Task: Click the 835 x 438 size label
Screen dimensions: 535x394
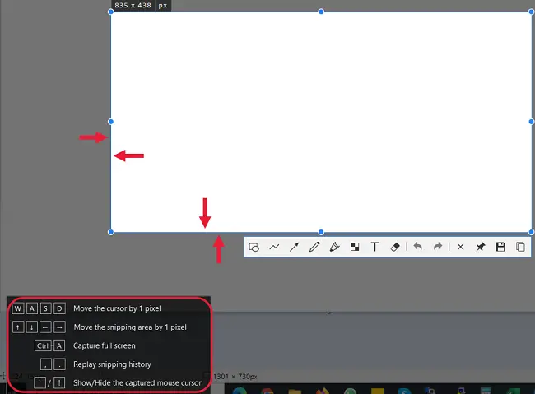Action: [x=133, y=6]
